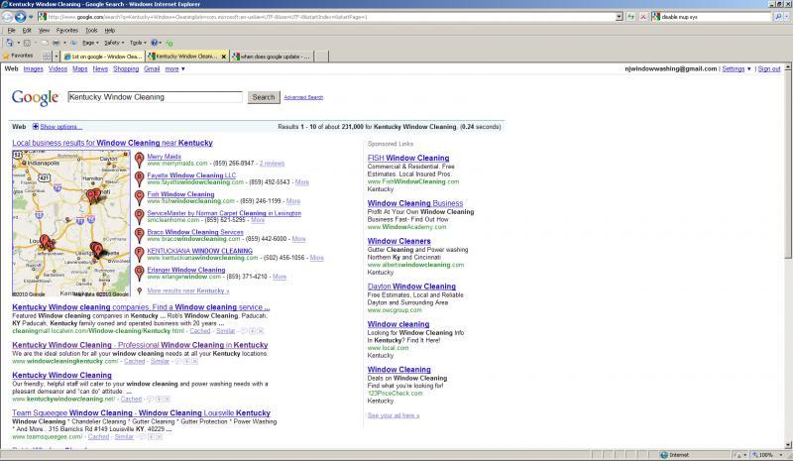Click the Google Search button

click(264, 97)
